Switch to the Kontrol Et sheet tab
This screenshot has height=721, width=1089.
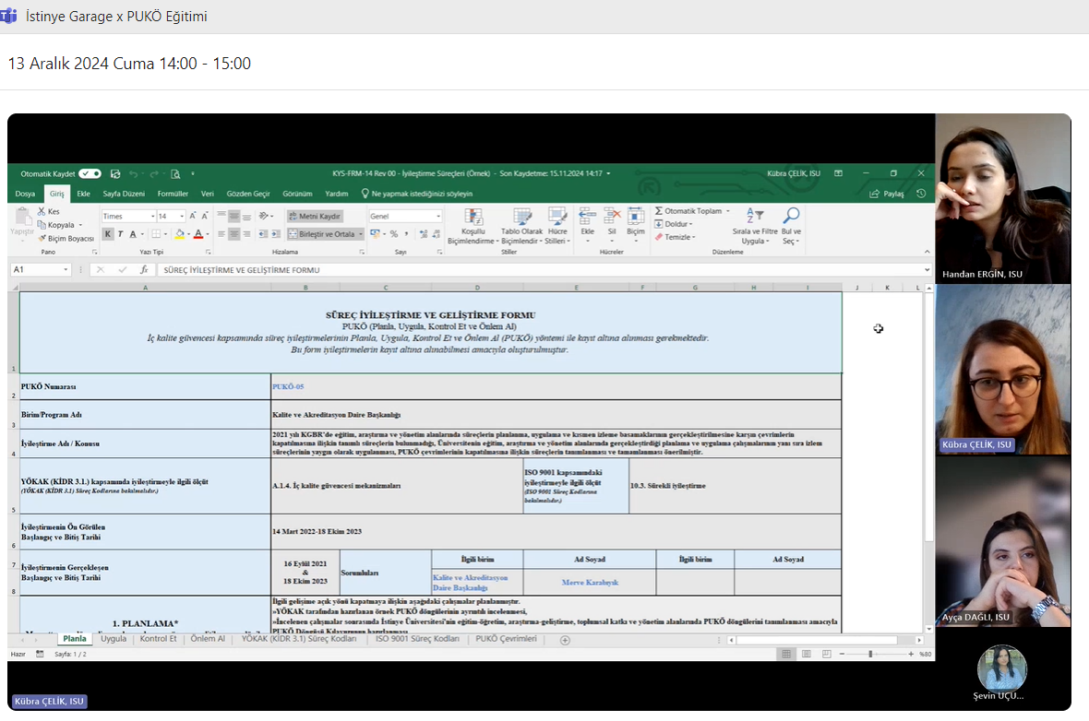tap(158, 639)
